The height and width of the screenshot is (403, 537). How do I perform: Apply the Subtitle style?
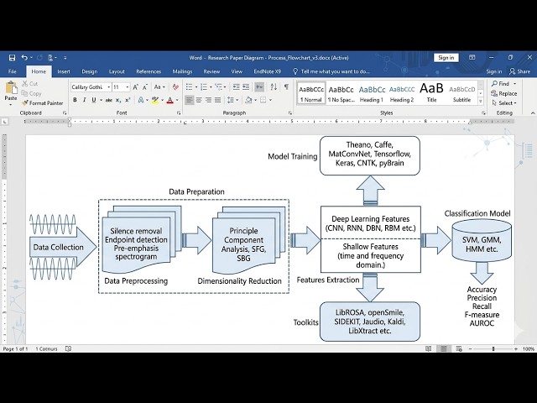[x=462, y=93]
